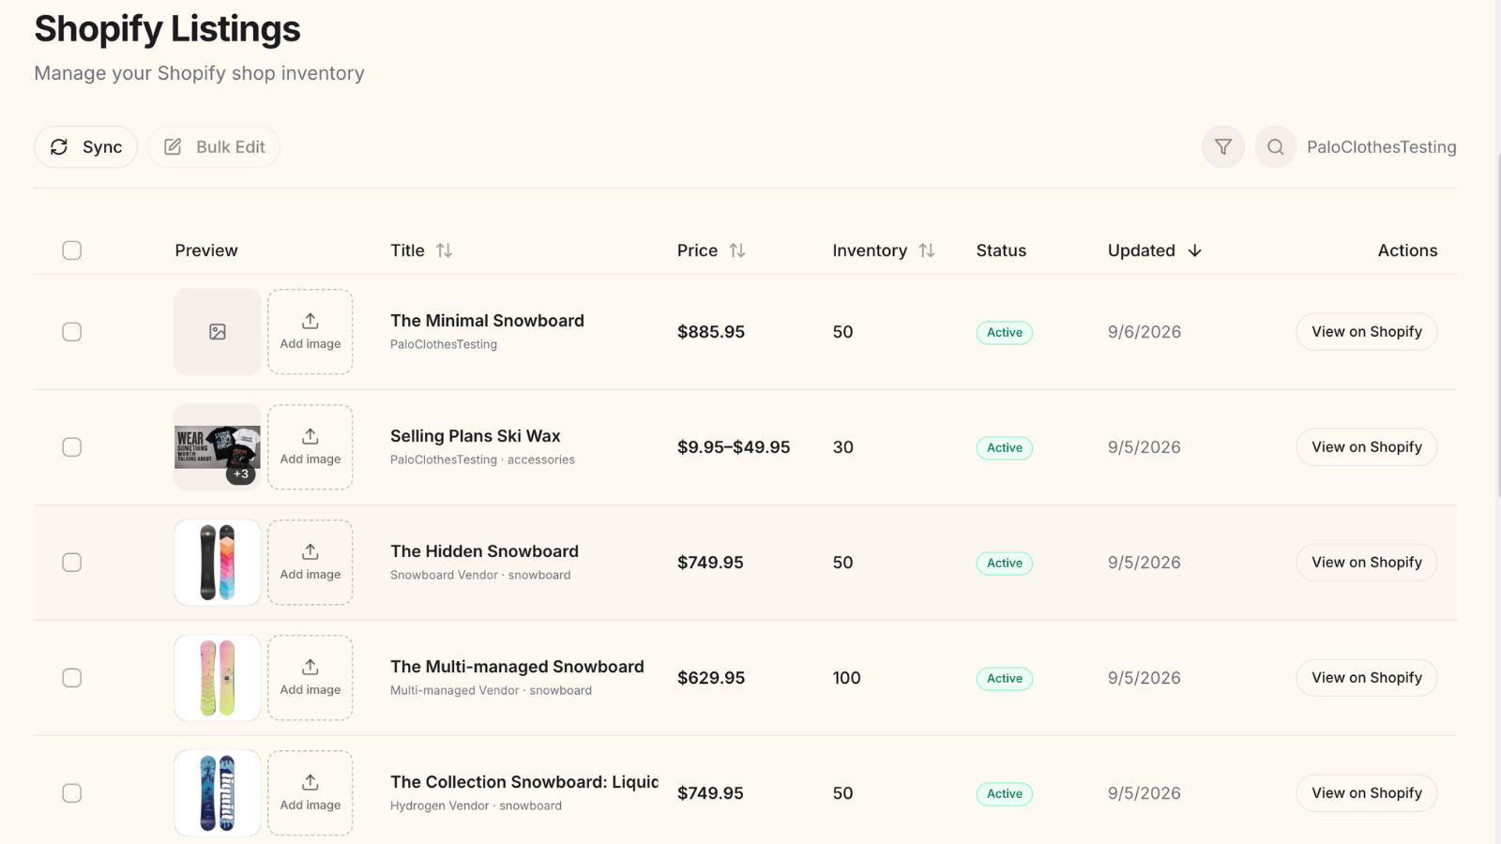Toggle the select-all header checkbox
The image size is (1501, 844).
[72, 250]
